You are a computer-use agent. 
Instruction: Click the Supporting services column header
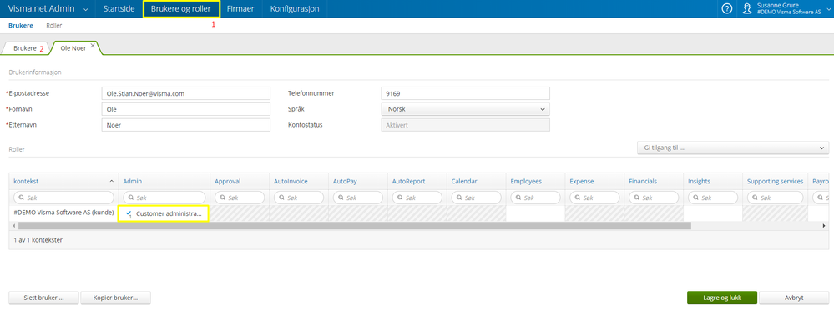click(x=775, y=182)
